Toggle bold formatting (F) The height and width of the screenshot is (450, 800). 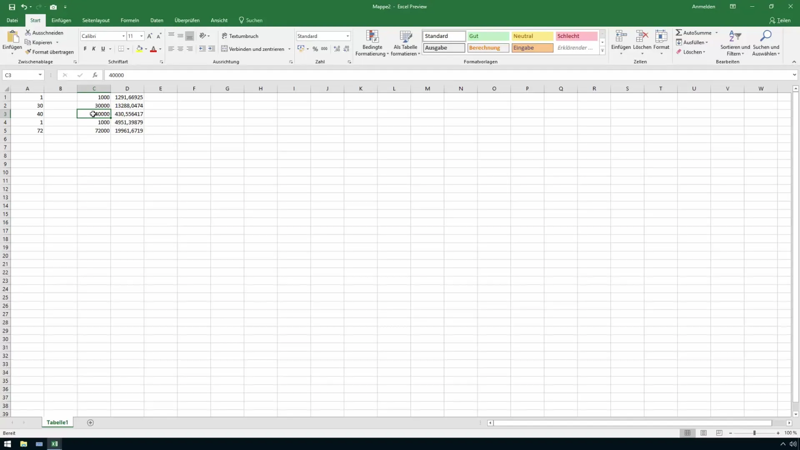click(85, 49)
